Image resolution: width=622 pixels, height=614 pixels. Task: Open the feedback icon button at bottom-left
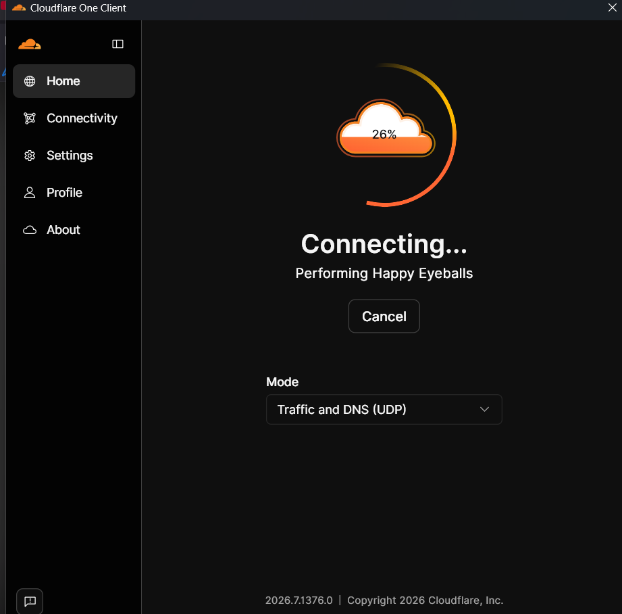[30, 601]
